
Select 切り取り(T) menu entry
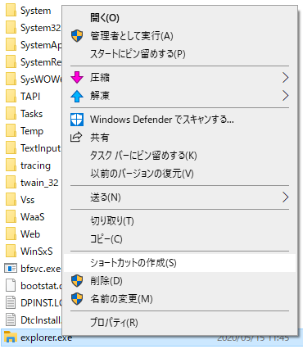coord(179,221)
